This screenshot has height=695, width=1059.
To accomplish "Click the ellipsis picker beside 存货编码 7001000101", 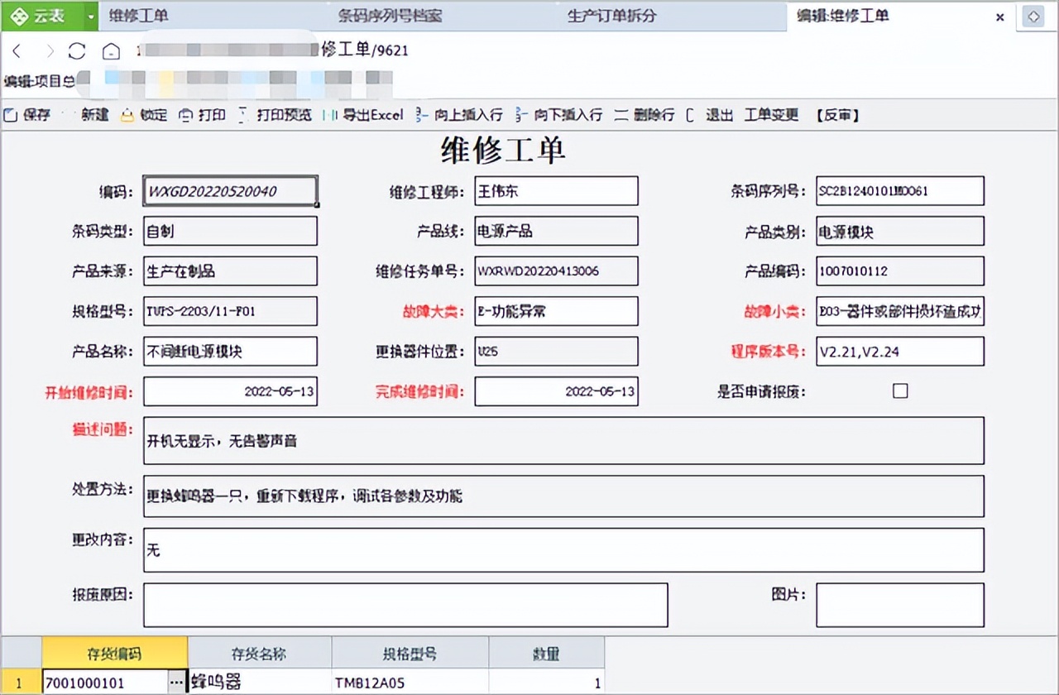I will click(x=177, y=683).
